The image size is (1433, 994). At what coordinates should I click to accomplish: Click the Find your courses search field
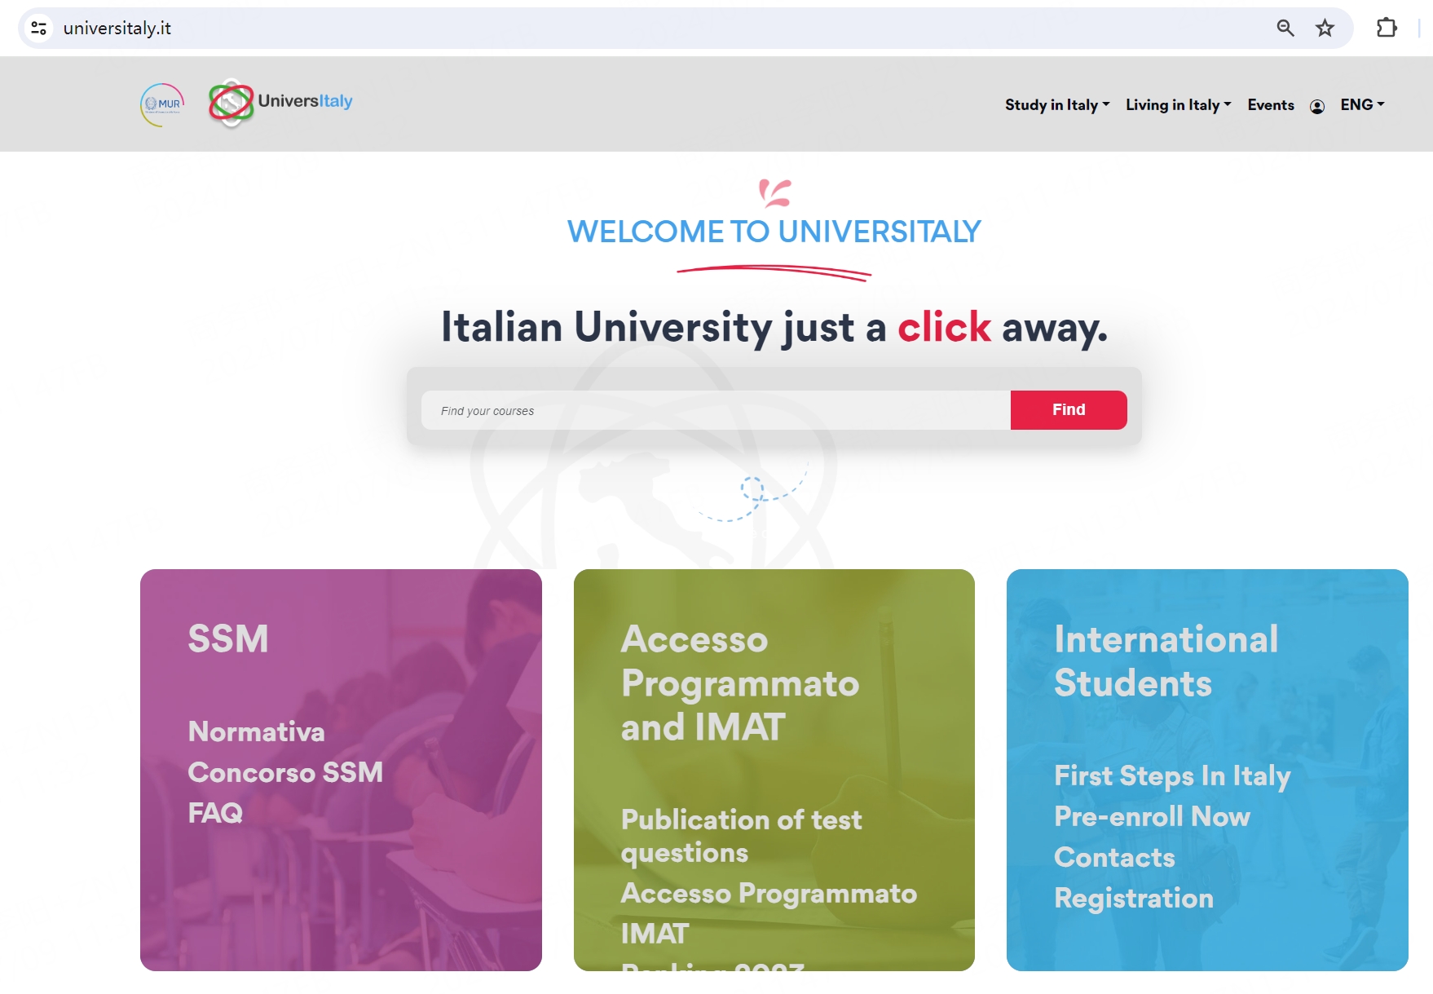click(x=715, y=410)
